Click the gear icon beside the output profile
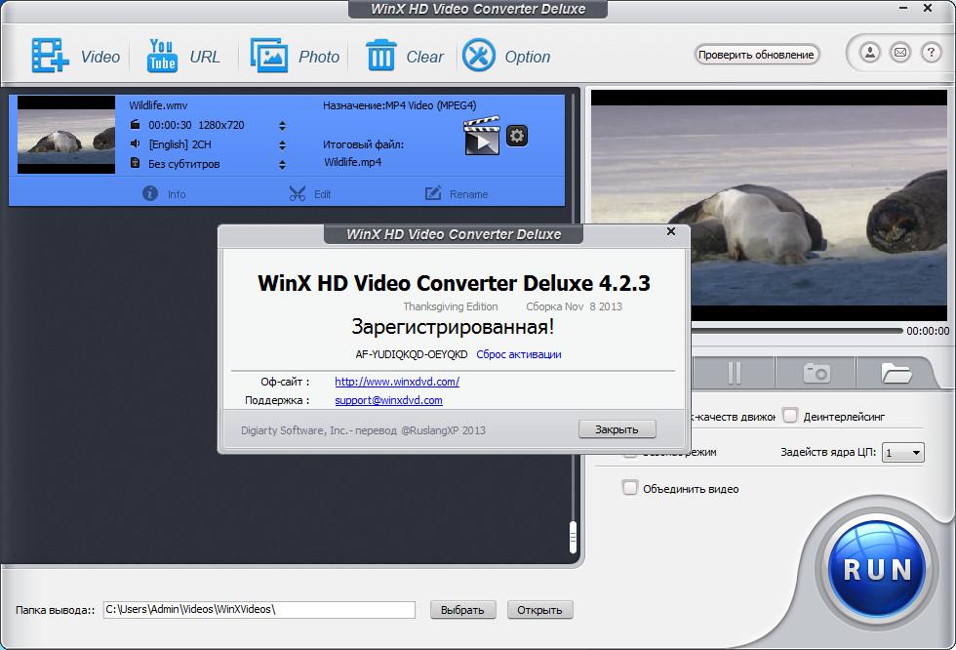 coord(517,136)
